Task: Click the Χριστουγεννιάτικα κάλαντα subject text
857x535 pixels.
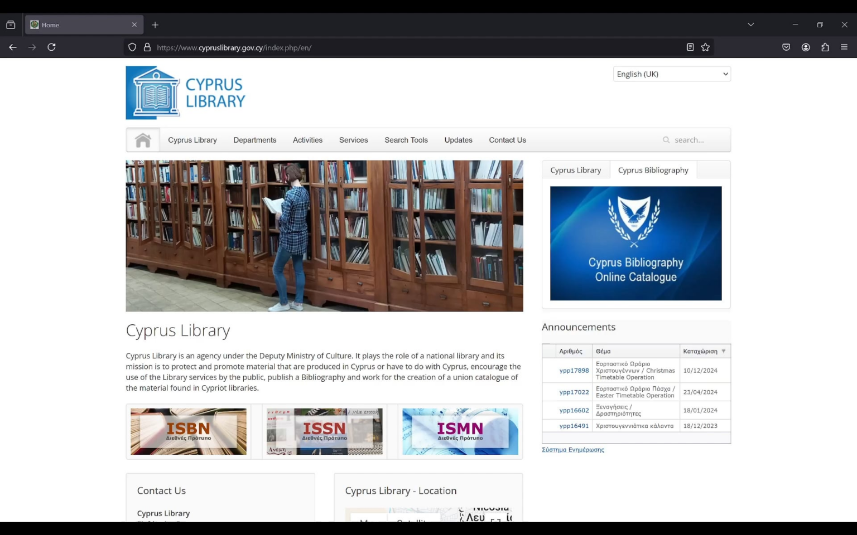Action: [635, 426]
